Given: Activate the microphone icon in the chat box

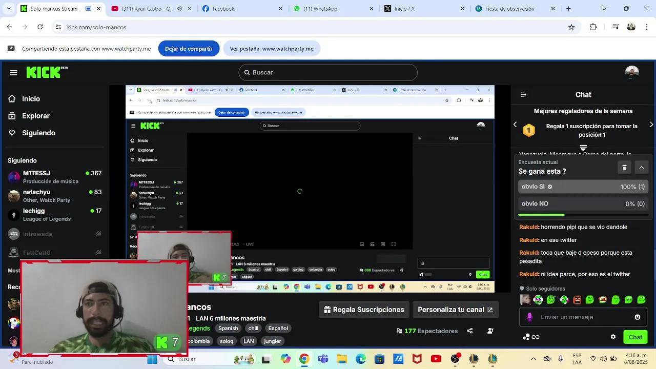Looking at the screenshot, I should click(528, 317).
